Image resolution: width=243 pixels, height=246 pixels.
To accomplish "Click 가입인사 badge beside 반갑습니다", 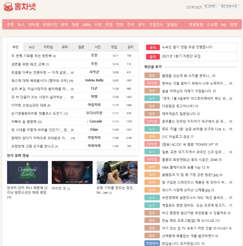I will (x=152, y=243).
